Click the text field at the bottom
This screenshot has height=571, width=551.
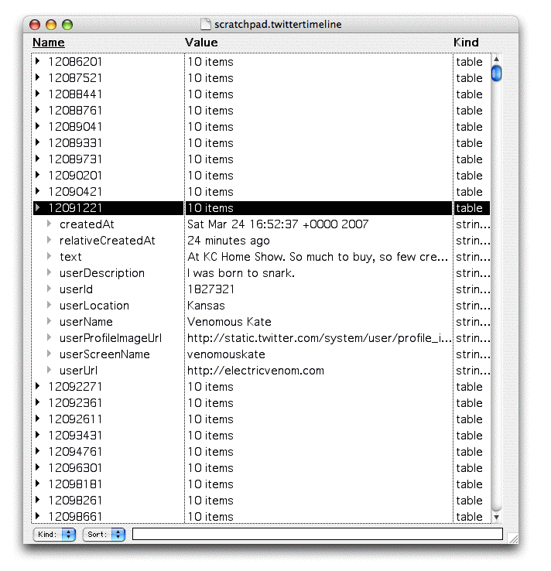pyautogui.click(x=317, y=534)
